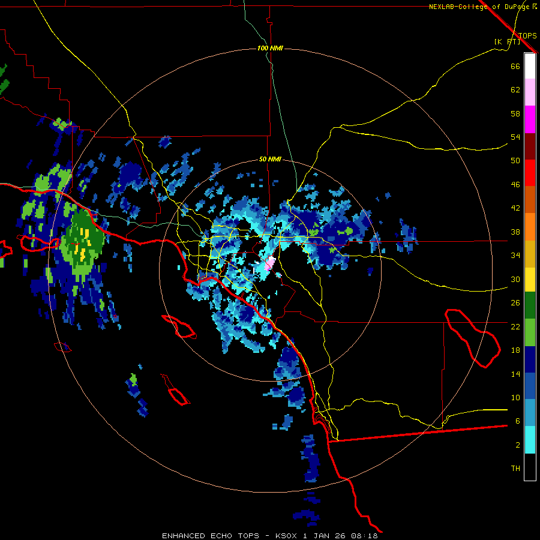Click the "26" legend value

pos(515,303)
